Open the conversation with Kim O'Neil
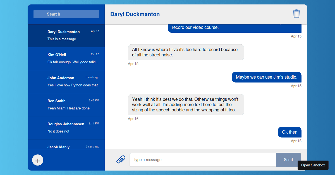This screenshot has height=175, width=335. 66,58
